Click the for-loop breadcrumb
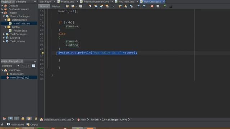 pos(109,120)
